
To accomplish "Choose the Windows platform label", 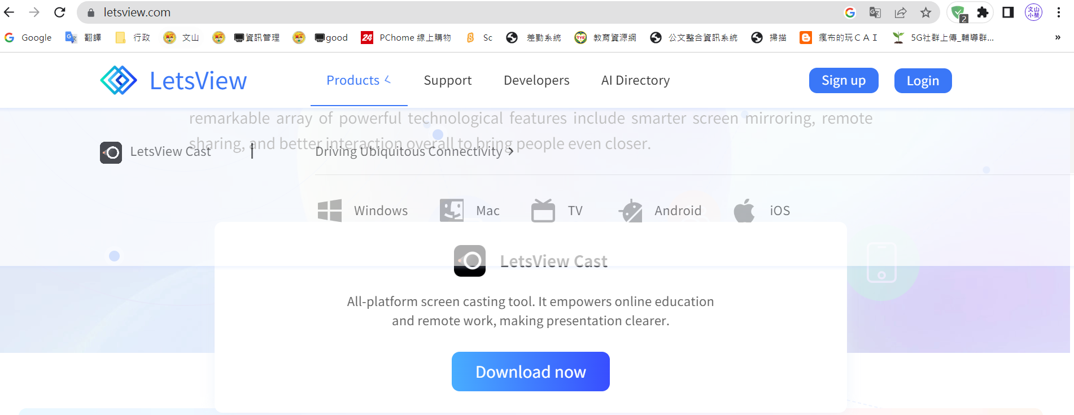I will tap(381, 211).
